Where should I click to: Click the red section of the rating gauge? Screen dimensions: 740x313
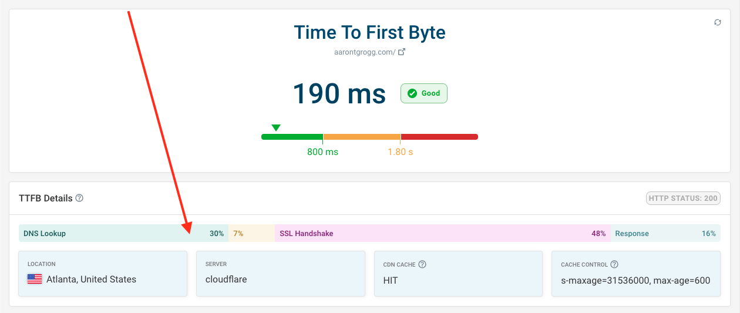tap(439, 137)
